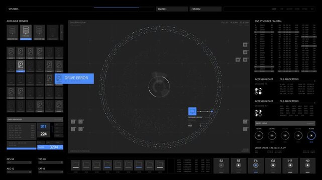The height and width of the screenshot is (180, 322).
Task: Click the top-left icon of the lower-left square cluster
Action: point(73,121)
